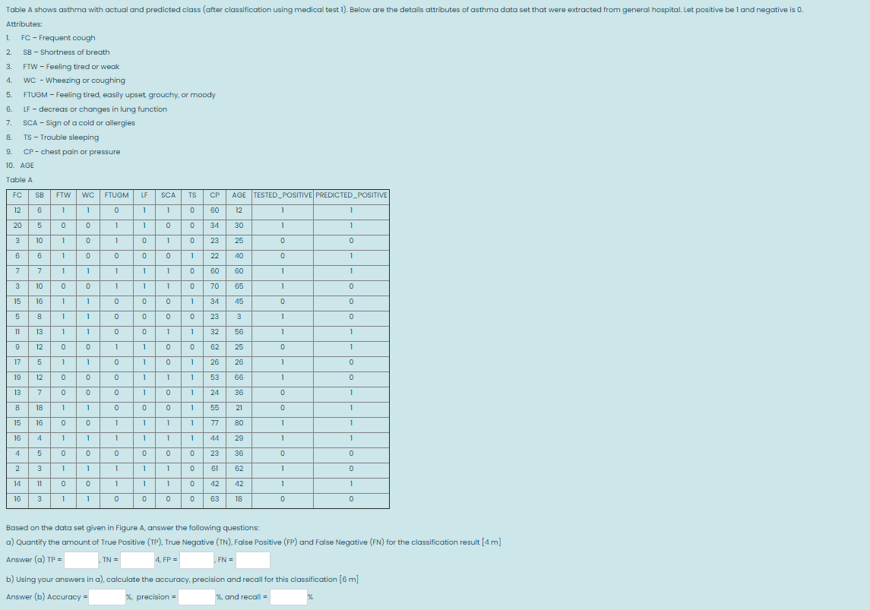Select the TESTED_POSITIVE column header
Viewport: 870px width, 610px height.
point(282,195)
